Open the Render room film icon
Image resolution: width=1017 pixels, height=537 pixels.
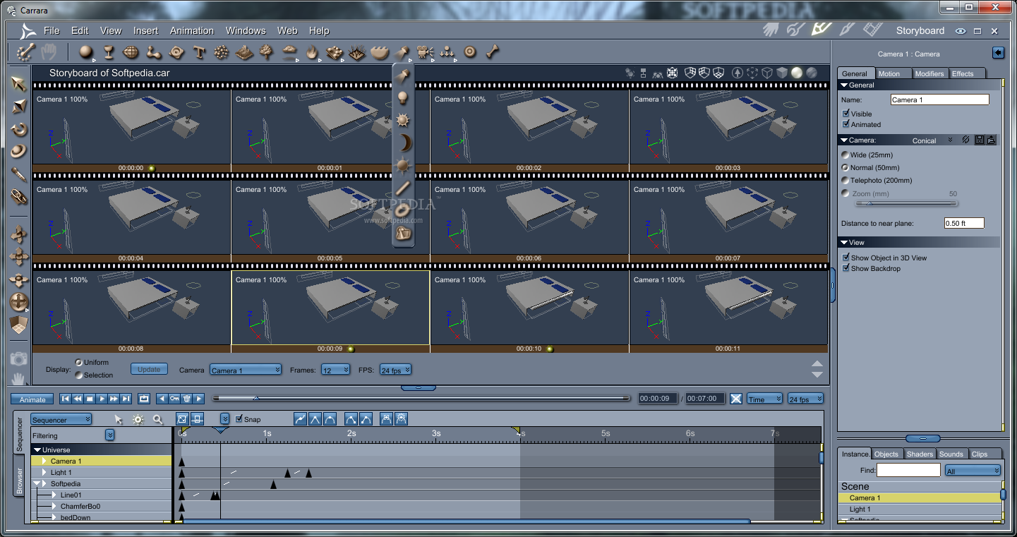click(873, 30)
